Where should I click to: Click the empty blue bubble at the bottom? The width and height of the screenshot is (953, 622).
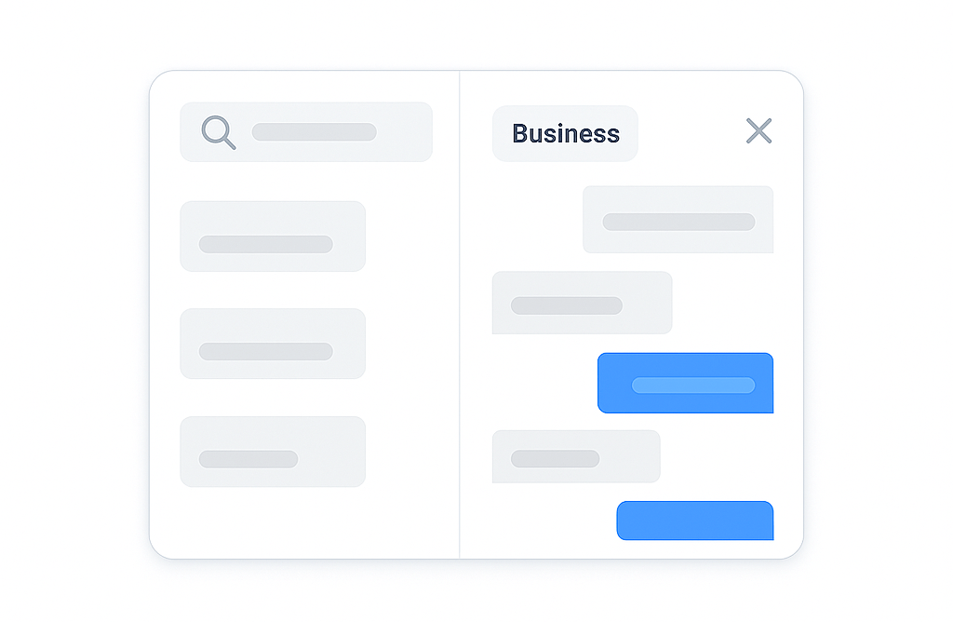point(695,521)
